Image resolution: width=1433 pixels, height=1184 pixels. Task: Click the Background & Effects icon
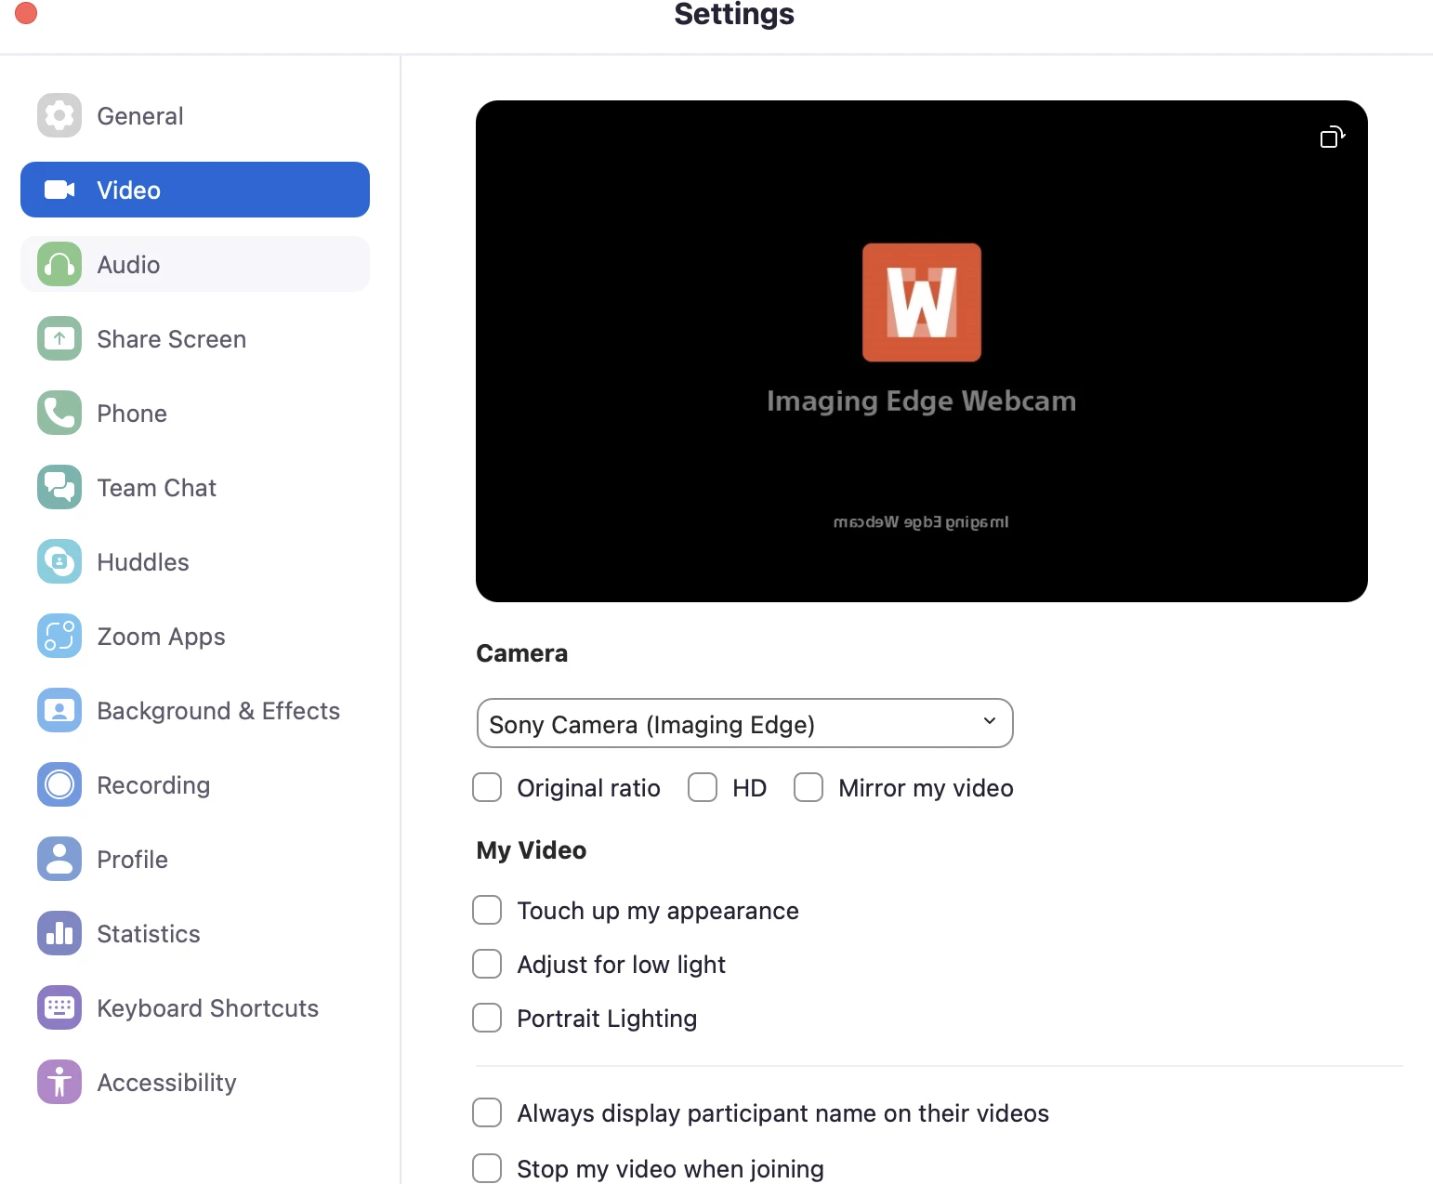(x=59, y=710)
